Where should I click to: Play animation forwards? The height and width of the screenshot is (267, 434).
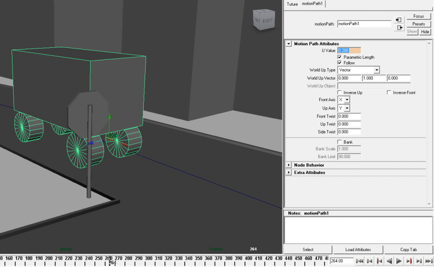pyautogui.click(x=399, y=261)
